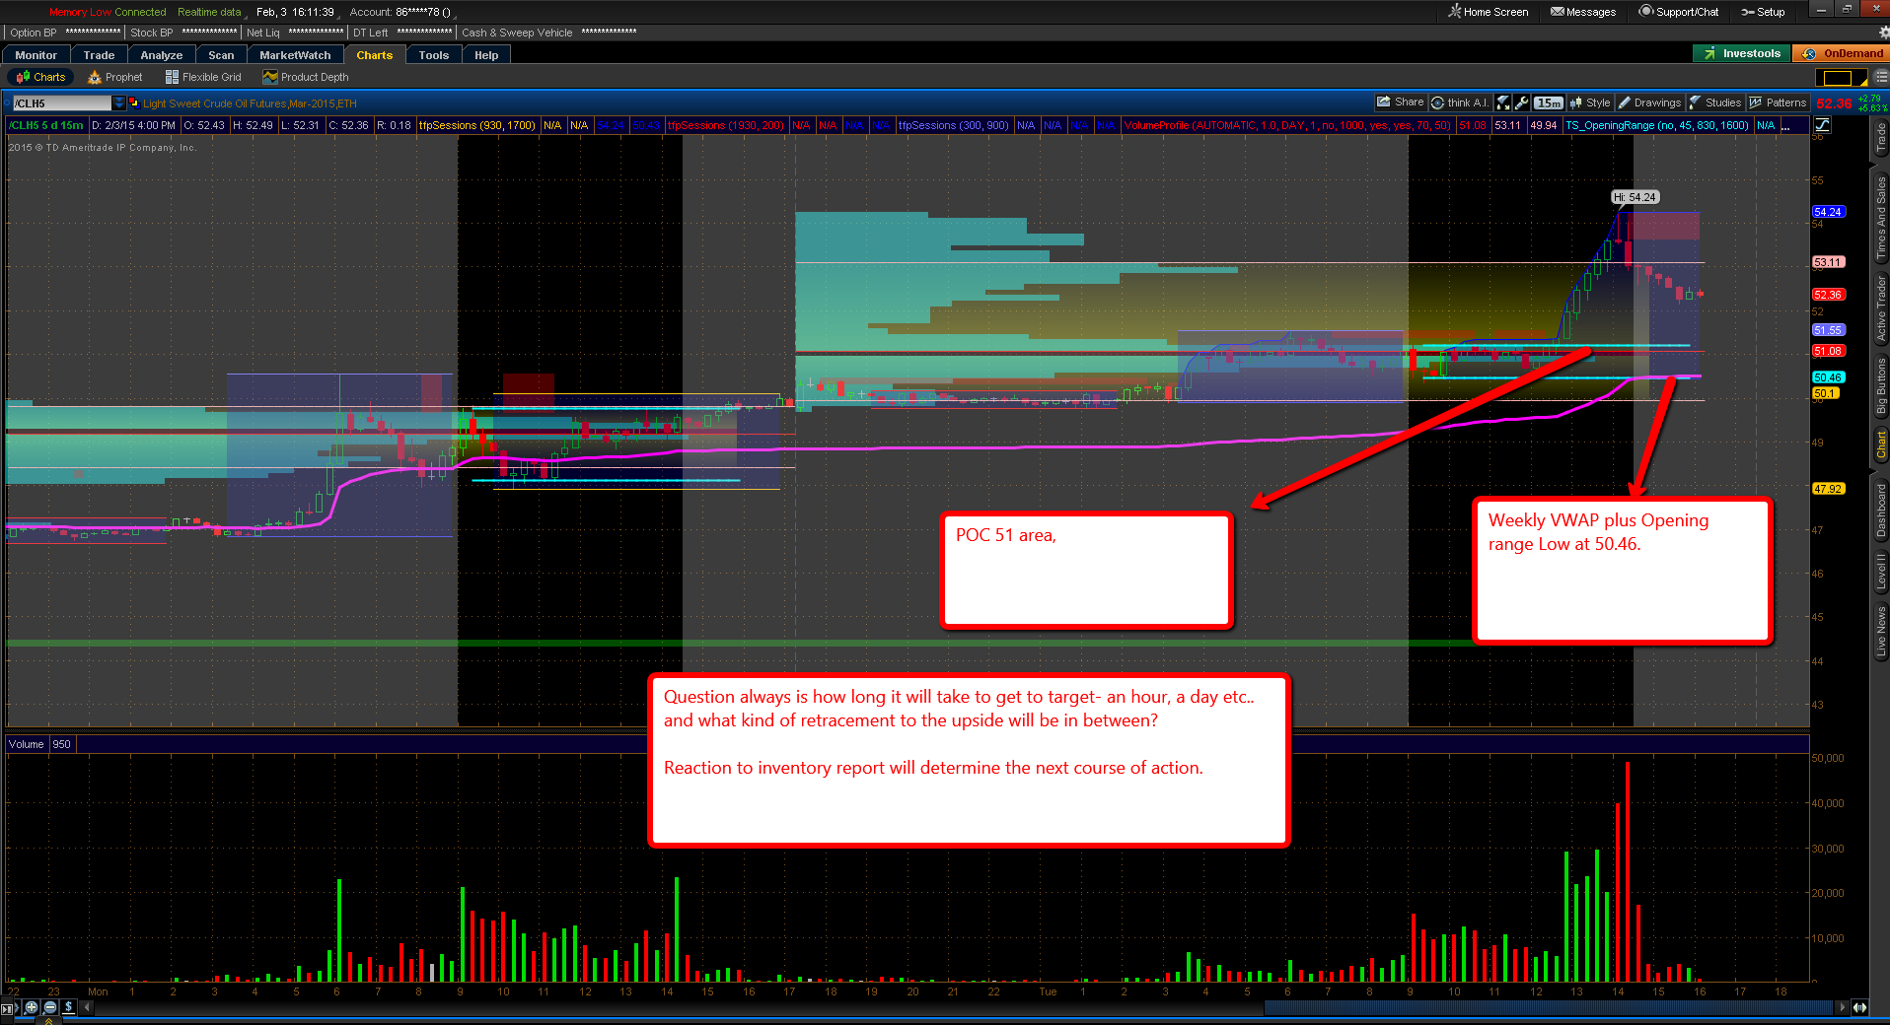Click the 52.36 last price bubble on axis
Screen dimensions: 1890x1025
click(x=1828, y=295)
